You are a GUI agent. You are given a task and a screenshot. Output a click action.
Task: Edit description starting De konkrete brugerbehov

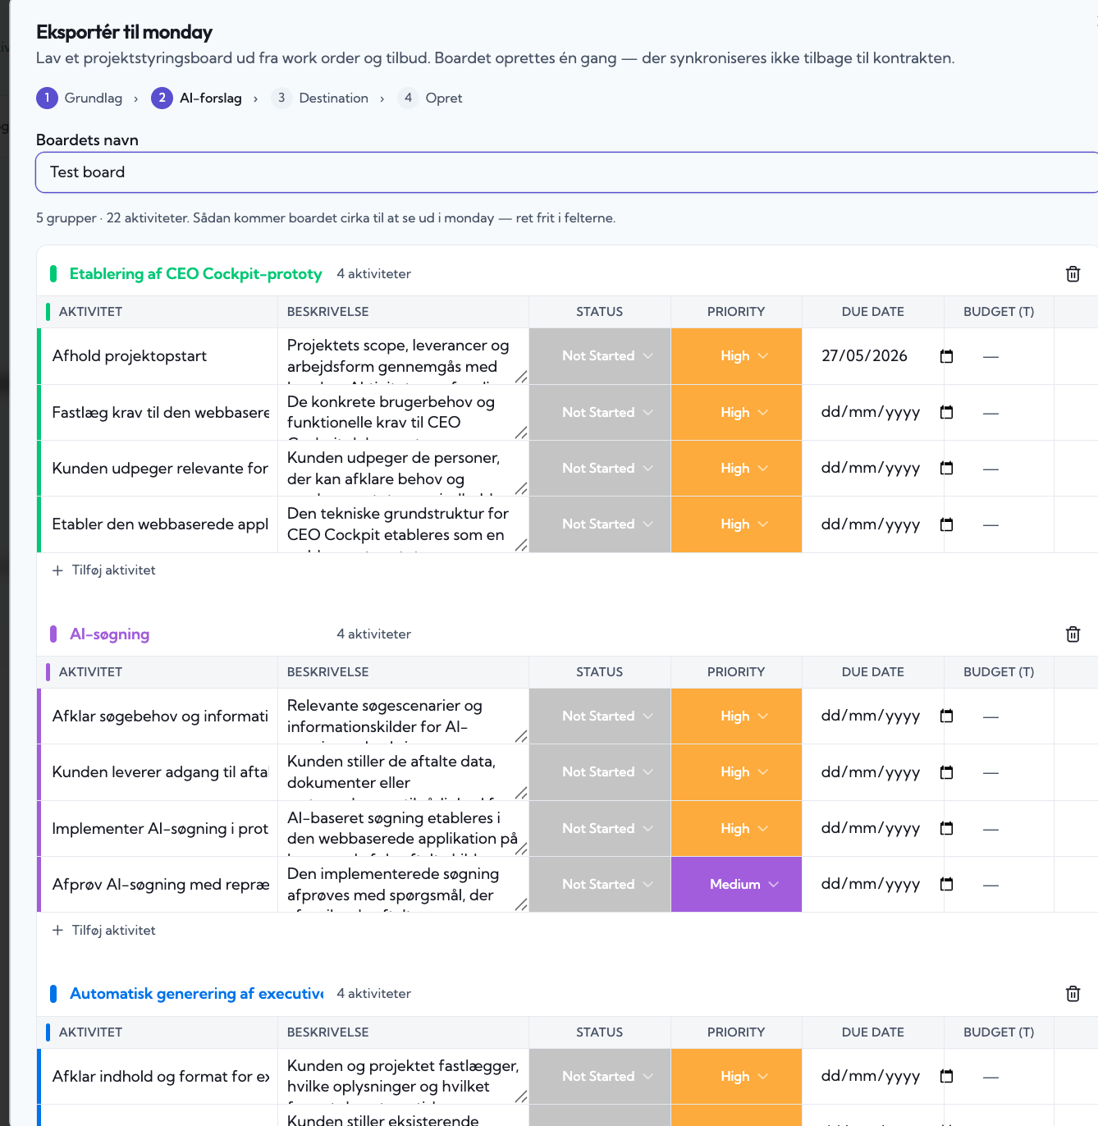pos(404,412)
